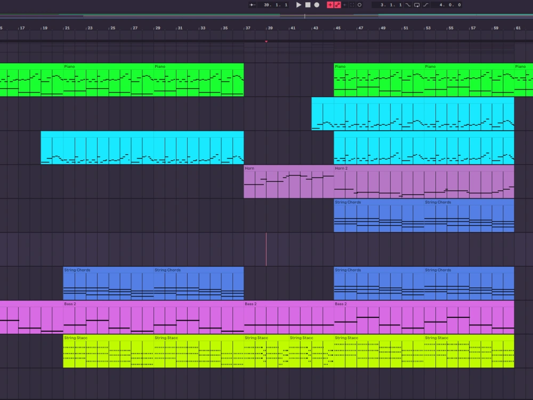Select the Horn 2 clip
533x400 pixels.
pos(424,182)
